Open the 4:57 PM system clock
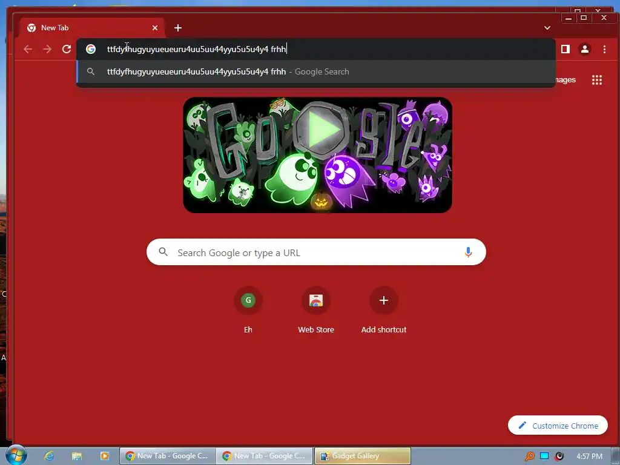 (590, 456)
